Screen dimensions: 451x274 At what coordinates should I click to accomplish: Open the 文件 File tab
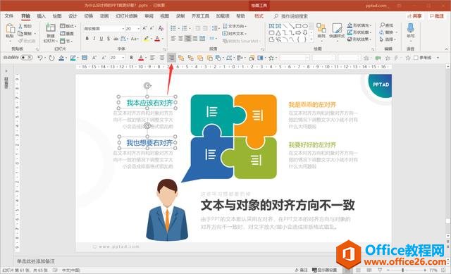[9, 16]
